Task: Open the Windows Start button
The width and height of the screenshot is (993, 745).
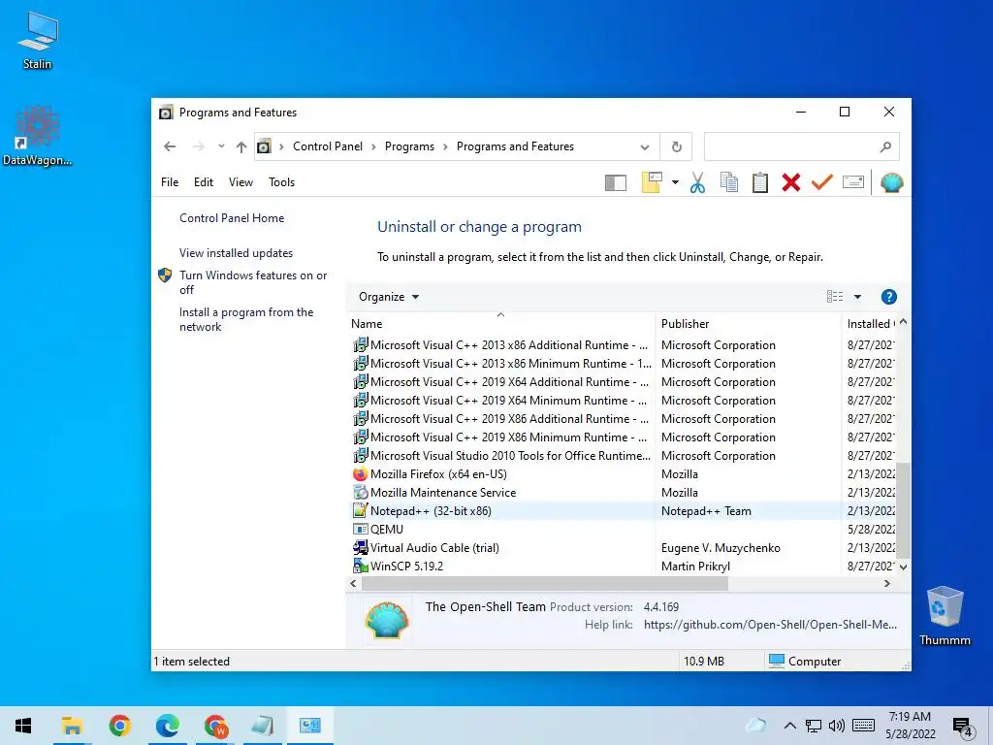Action: coord(23,726)
